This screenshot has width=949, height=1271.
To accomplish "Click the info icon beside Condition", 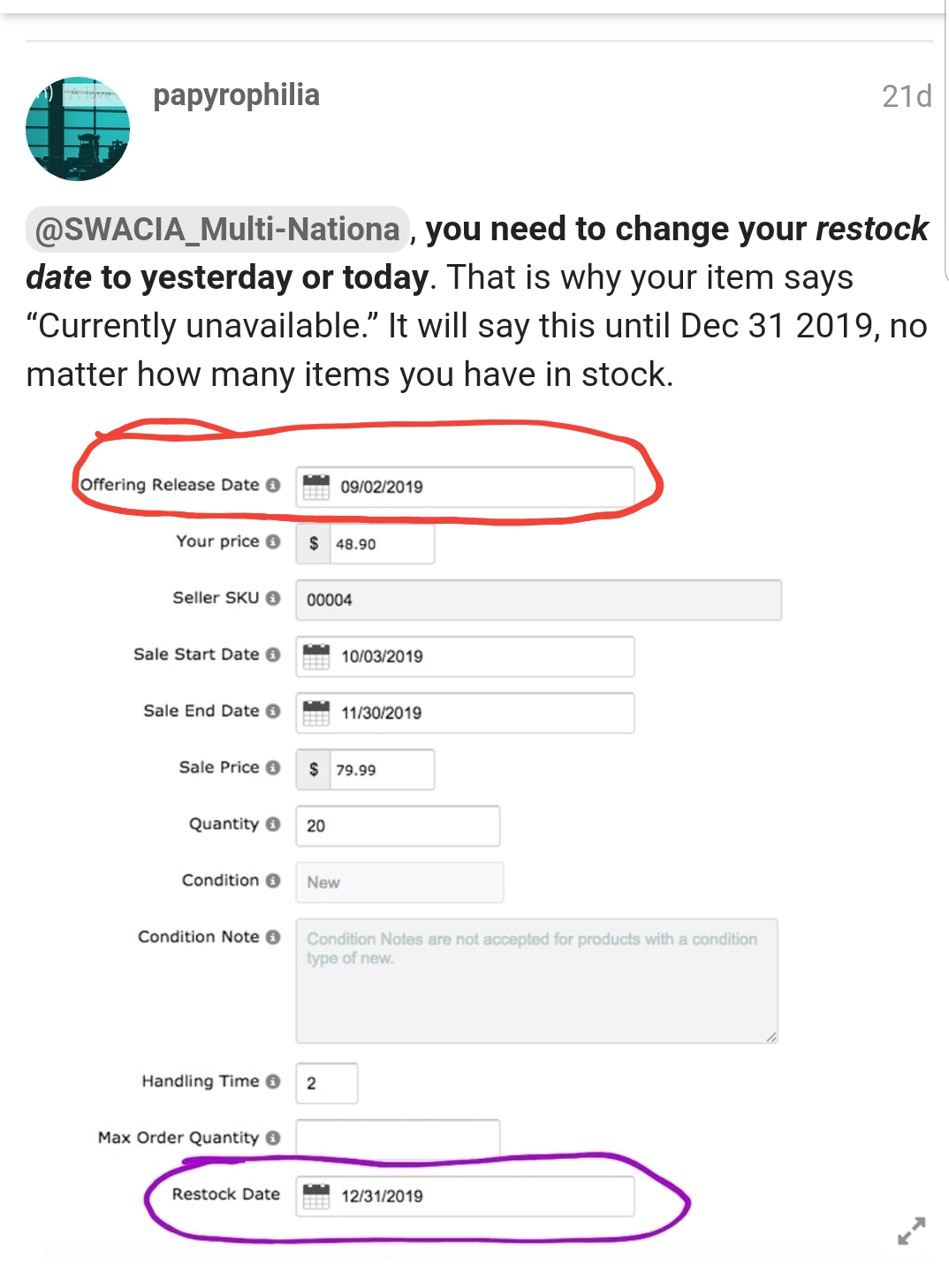I will click(272, 881).
